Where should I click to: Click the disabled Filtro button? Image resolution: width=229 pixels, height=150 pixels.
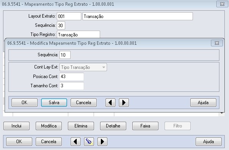click(178, 126)
